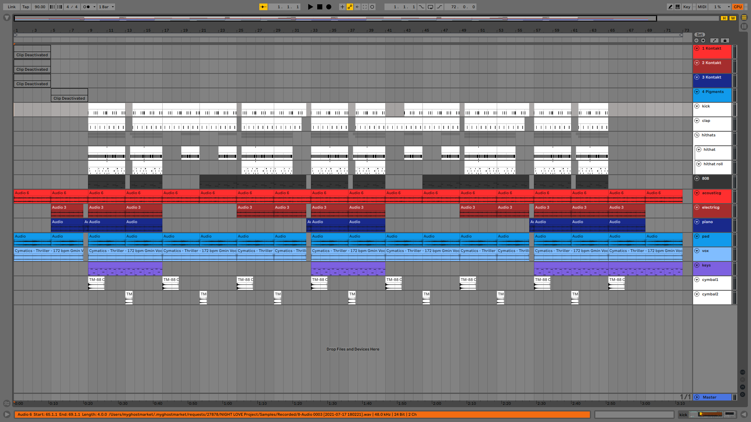Jump to the next locator arrow

[x=703, y=41]
